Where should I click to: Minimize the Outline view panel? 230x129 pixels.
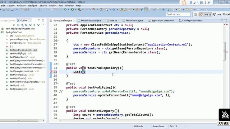click(39, 20)
